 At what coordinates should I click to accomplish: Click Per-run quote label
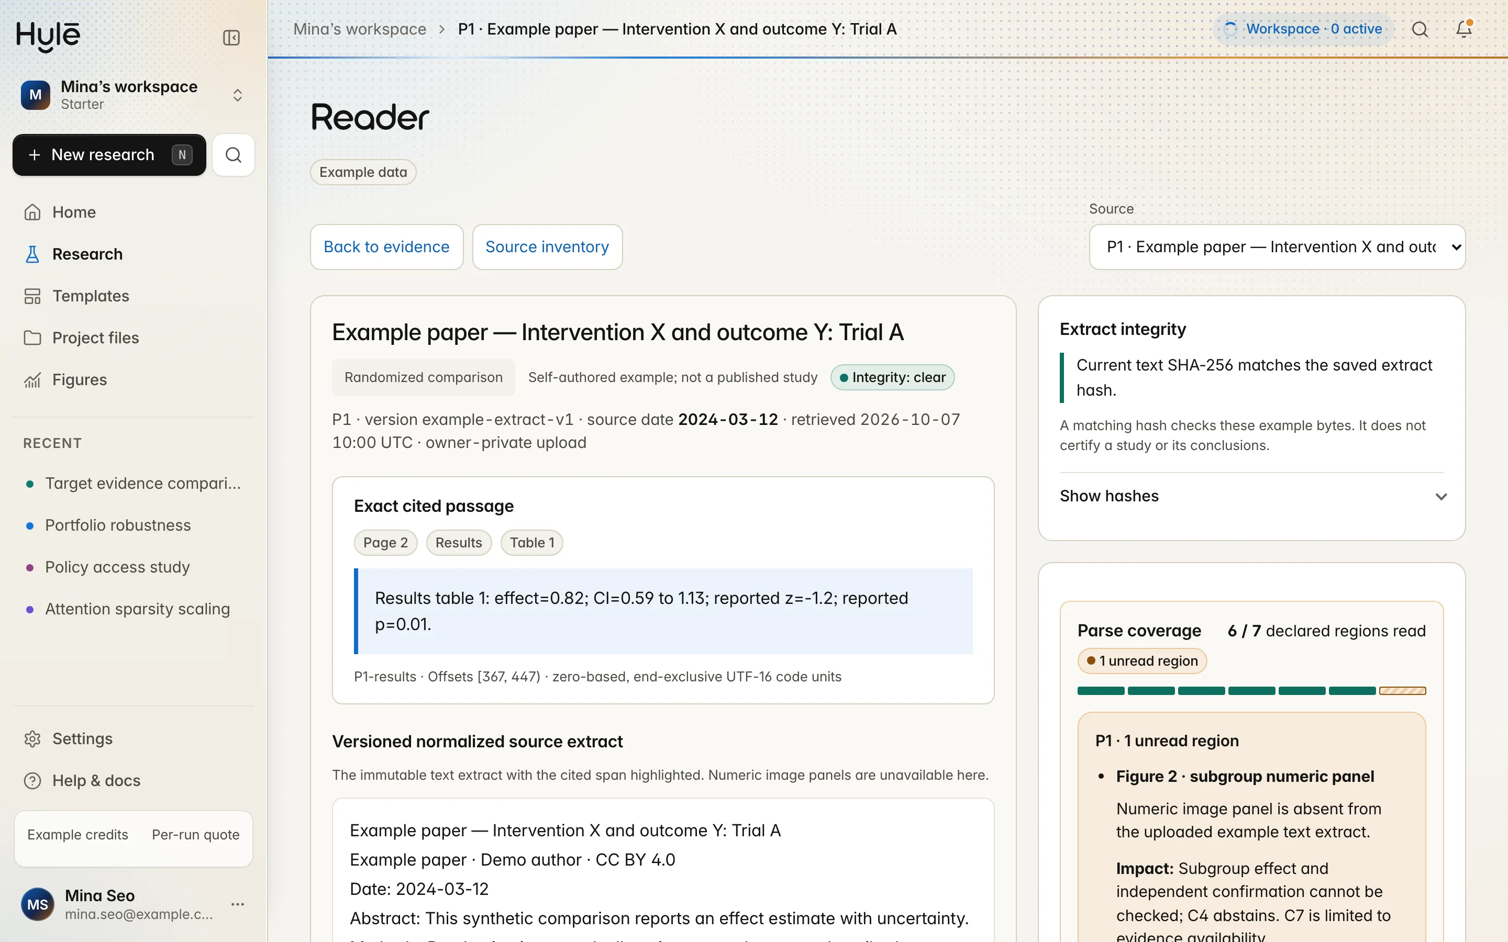point(196,835)
